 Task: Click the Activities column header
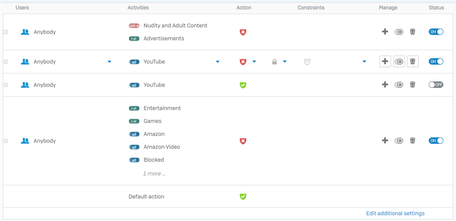pos(138,7)
